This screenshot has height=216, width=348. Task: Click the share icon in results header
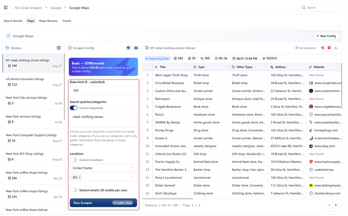pyautogui.click(x=323, y=48)
